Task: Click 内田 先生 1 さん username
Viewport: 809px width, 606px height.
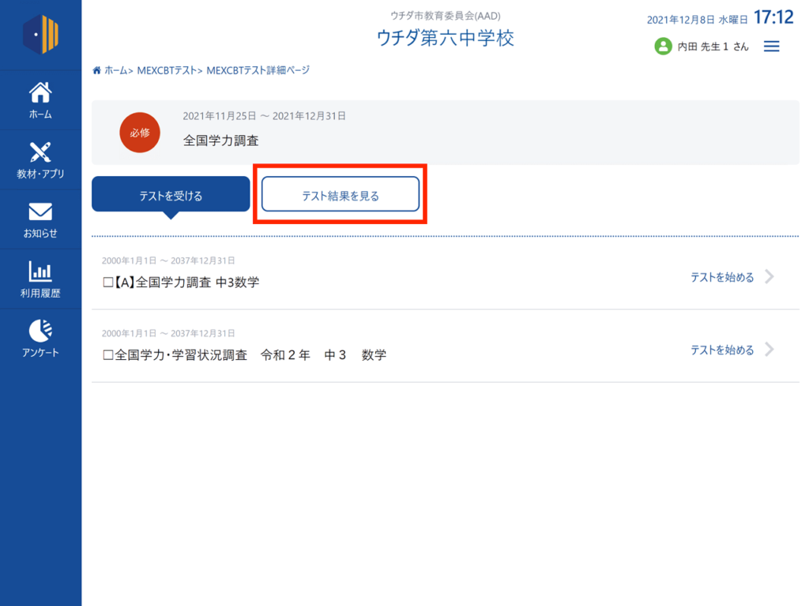Action: pos(713,47)
